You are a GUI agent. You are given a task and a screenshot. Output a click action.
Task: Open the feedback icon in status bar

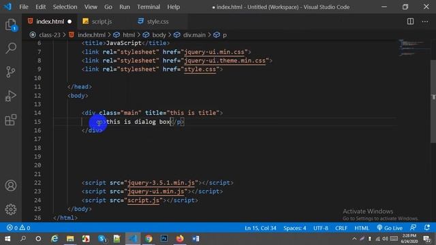pos(414,228)
